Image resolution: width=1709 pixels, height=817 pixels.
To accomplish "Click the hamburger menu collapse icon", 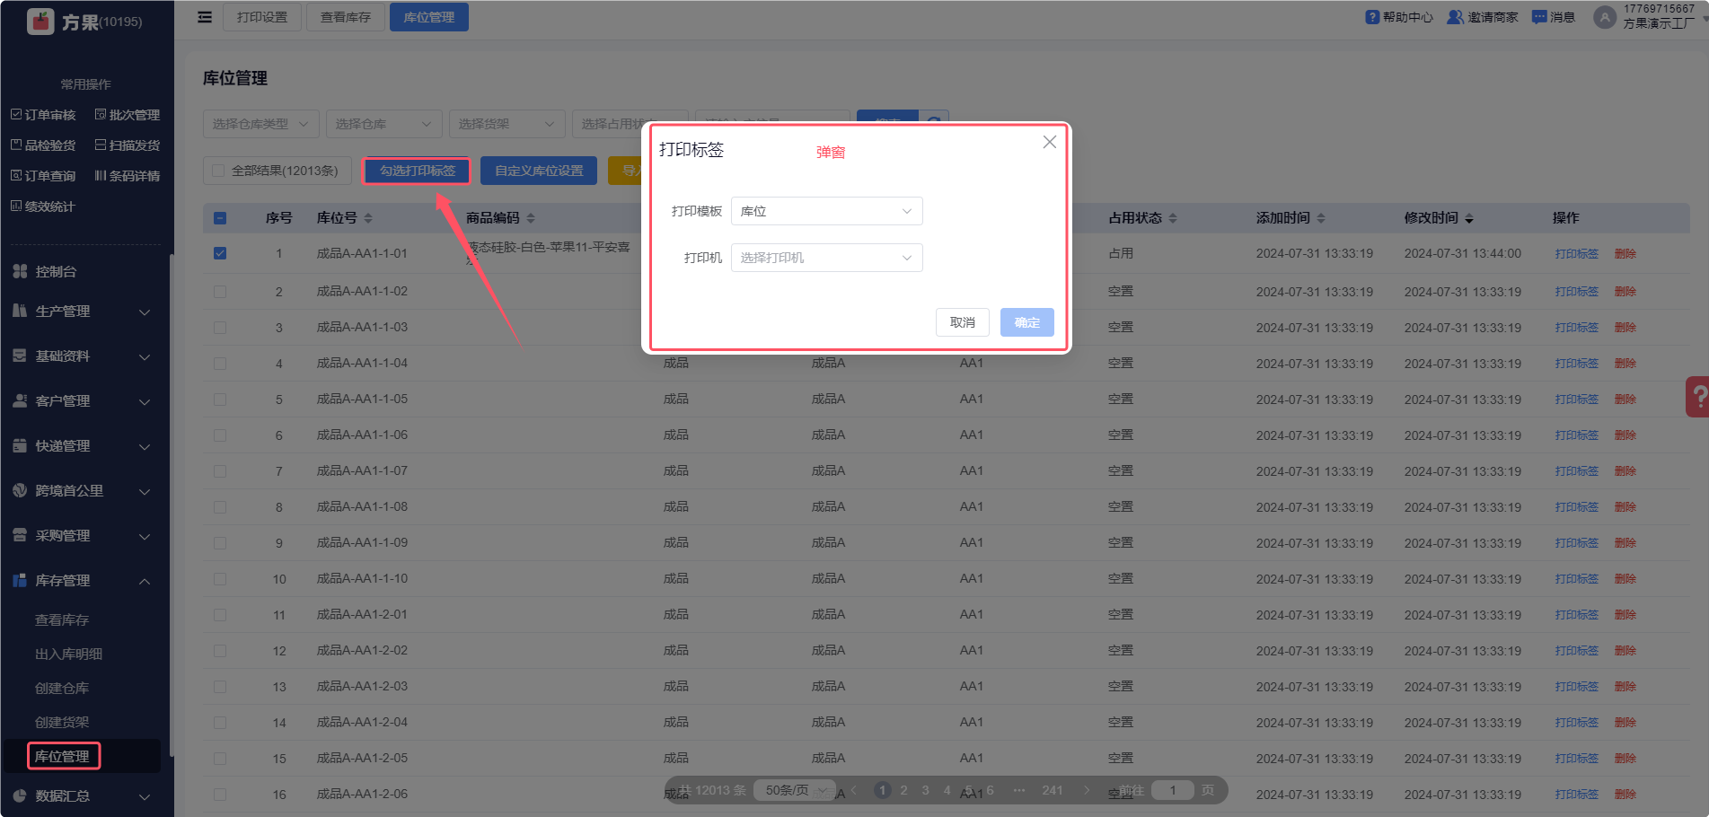I will tap(205, 17).
